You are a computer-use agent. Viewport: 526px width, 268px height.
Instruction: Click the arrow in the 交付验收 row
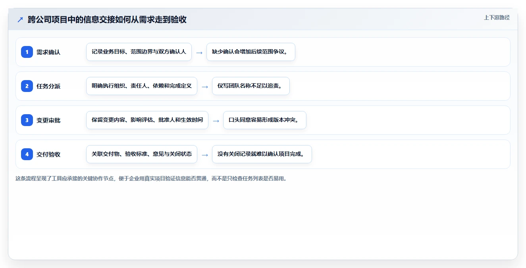205,155
